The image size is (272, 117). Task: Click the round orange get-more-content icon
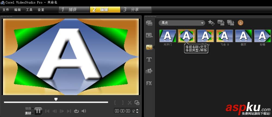[240, 23]
